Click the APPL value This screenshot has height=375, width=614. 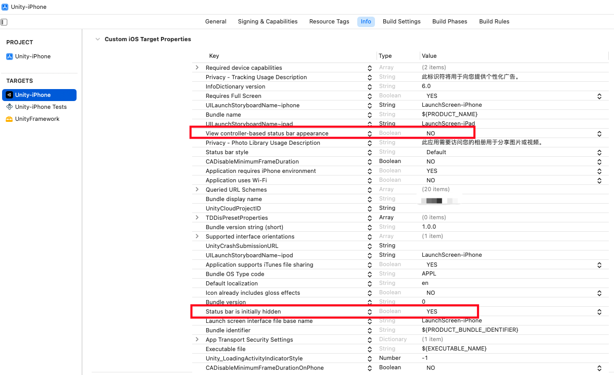point(429,273)
